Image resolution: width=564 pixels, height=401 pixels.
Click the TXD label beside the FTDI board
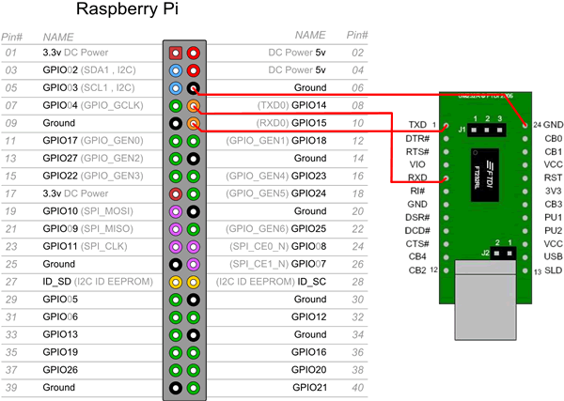point(417,125)
